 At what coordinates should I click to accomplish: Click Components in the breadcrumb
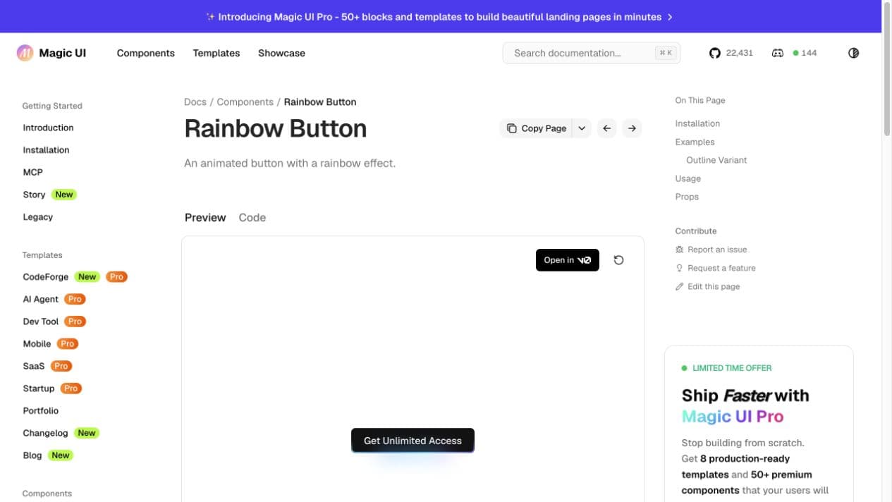pos(245,102)
